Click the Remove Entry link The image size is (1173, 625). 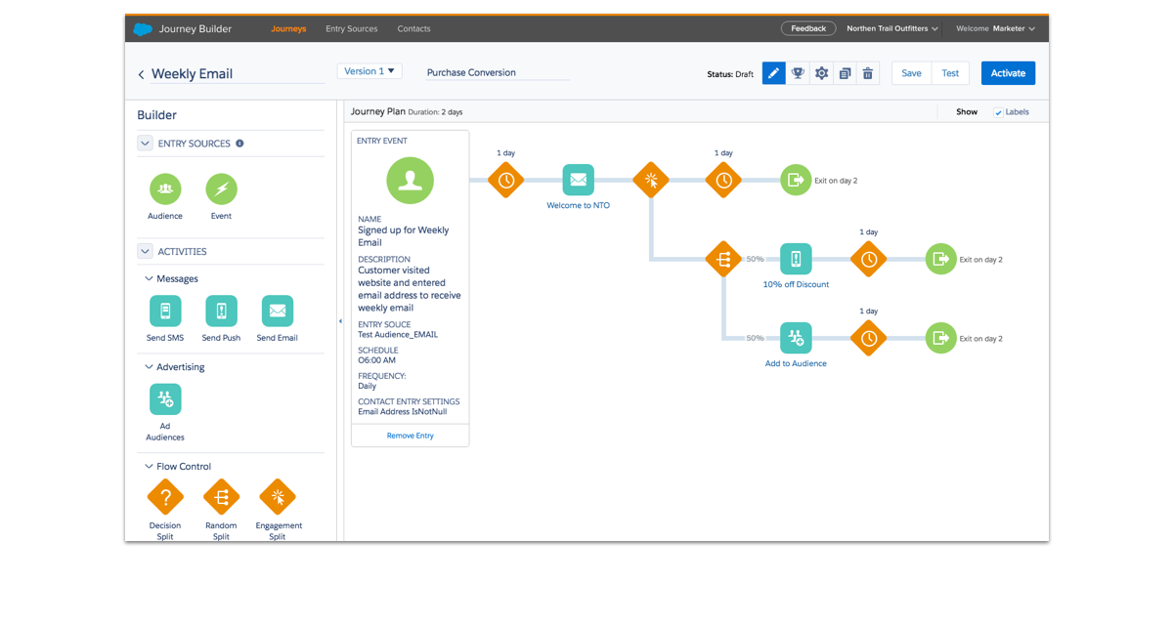pyautogui.click(x=410, y=436)
